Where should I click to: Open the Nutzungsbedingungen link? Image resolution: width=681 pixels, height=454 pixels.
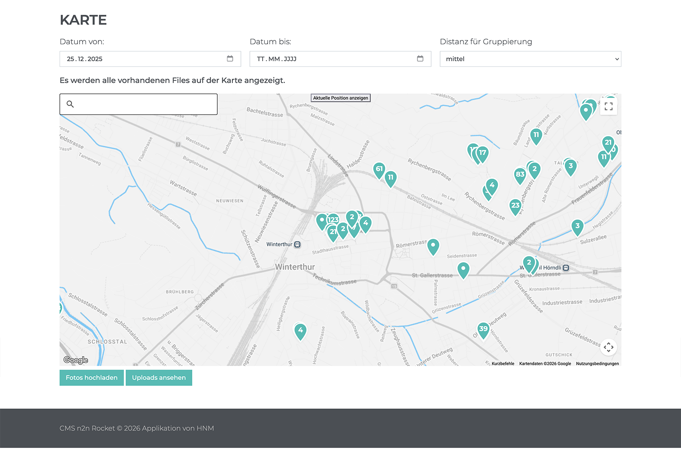pos(597,364)
